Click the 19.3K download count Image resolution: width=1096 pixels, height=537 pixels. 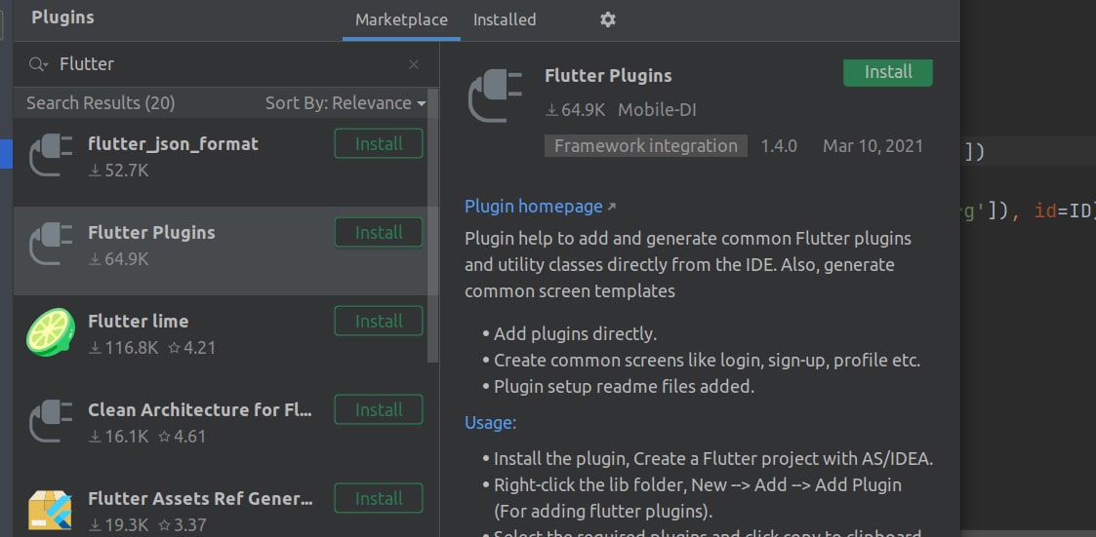(x=119, y=525)
